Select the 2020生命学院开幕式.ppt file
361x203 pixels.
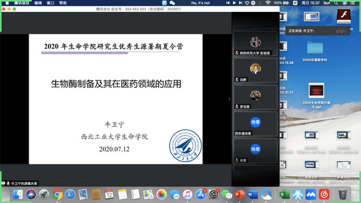[316, 95]
